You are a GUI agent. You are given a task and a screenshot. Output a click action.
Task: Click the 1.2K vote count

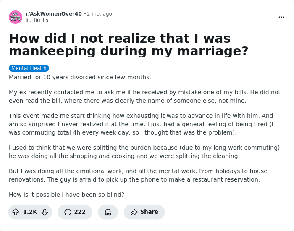[x=30, y=212]
